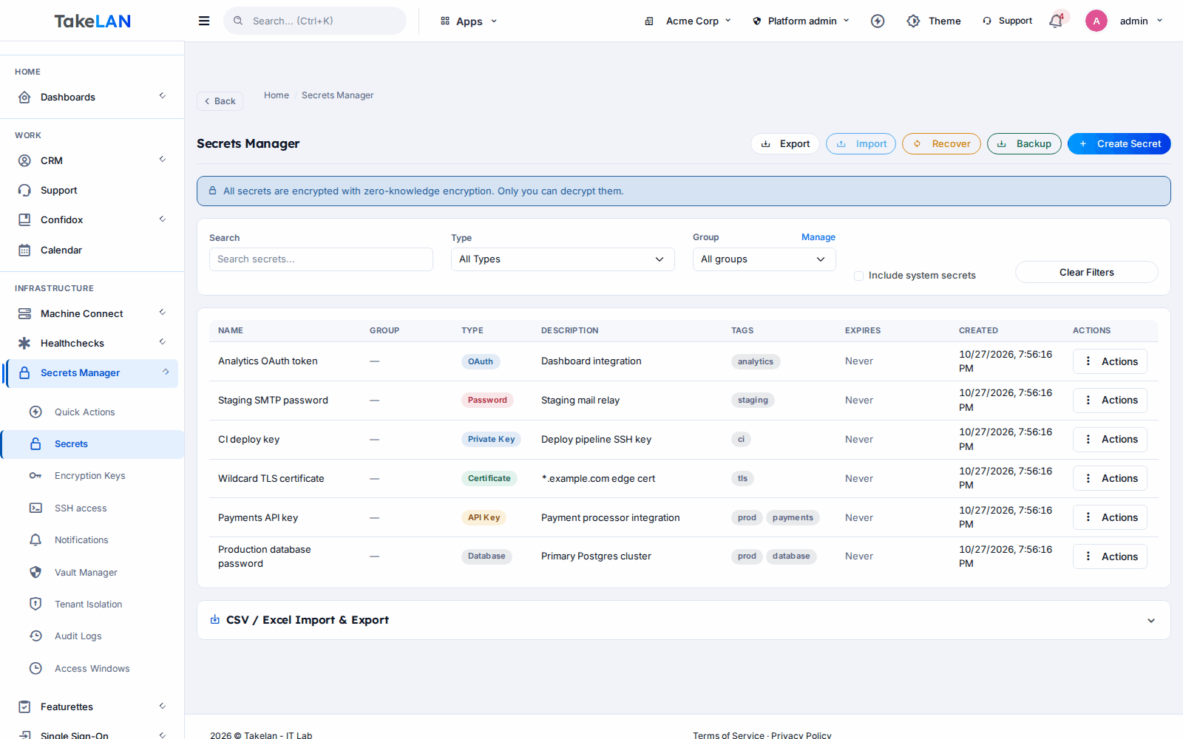Image resolution: width=1183 pixels, height=739 pixels.
Task: Click the Recover button
Action: click(x=941, y=144)
